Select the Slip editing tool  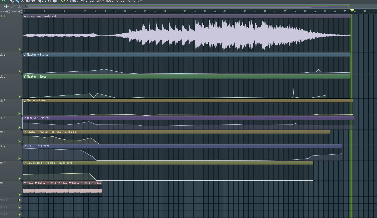33,1
